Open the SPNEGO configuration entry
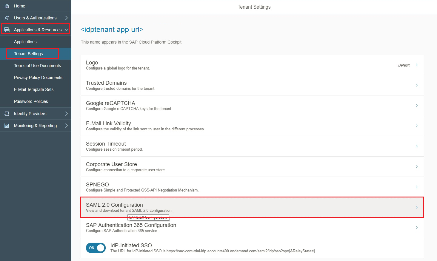437x261 pixels. click(x=252, y=187)
